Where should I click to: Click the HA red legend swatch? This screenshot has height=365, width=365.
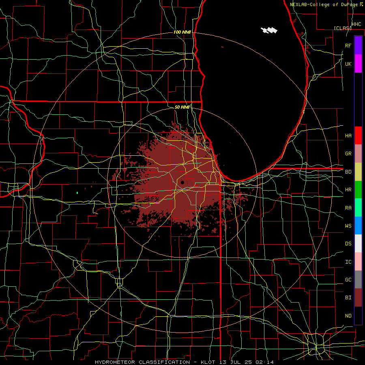tap(358, 135)
